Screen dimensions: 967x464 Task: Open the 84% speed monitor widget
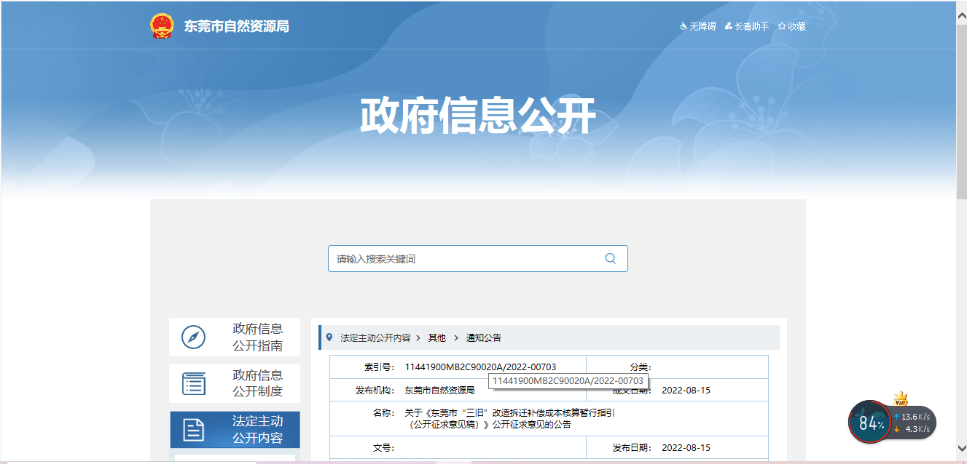click(870, 423)
